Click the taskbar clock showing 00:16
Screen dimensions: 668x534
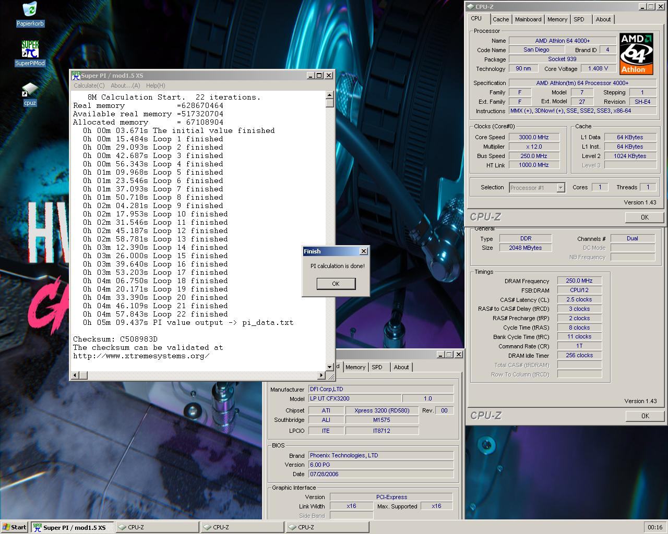coord(655,527)
